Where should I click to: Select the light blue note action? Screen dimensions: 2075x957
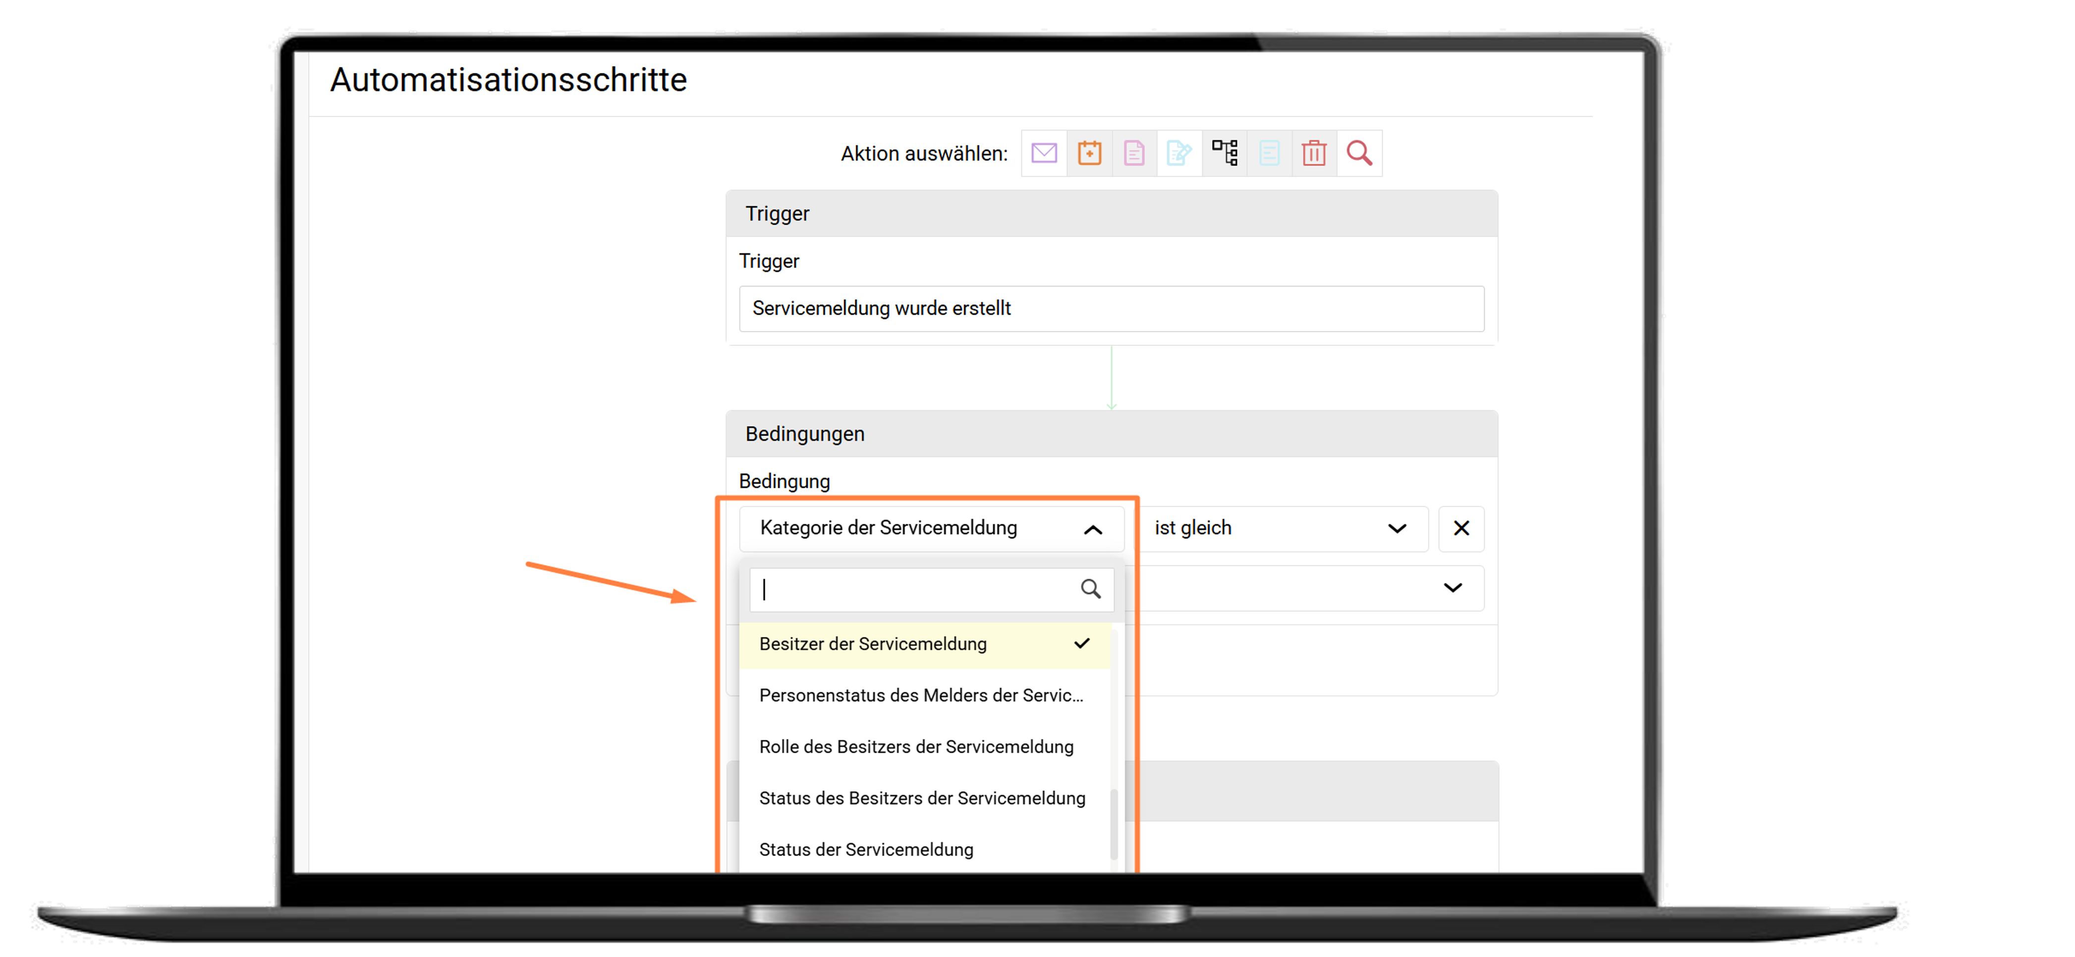[x=1270, y=153]
